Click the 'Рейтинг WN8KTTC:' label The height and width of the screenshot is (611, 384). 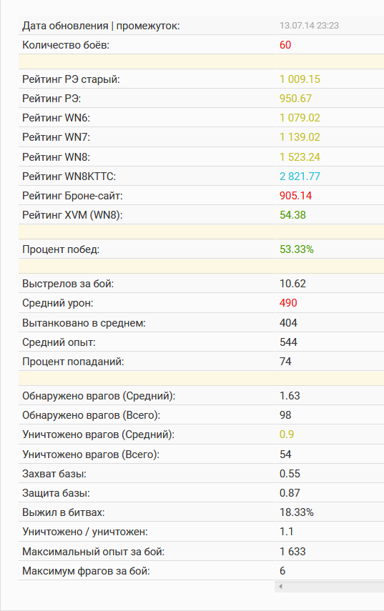click(69, 177)
